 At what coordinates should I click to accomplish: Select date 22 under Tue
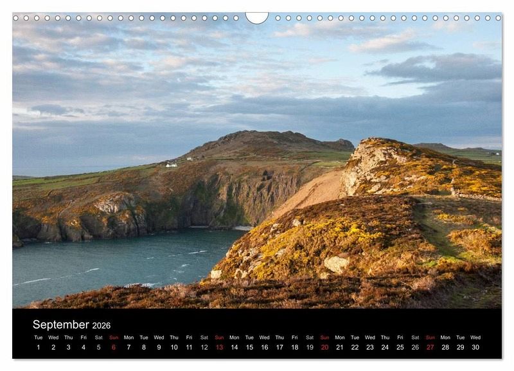(355, 347)
